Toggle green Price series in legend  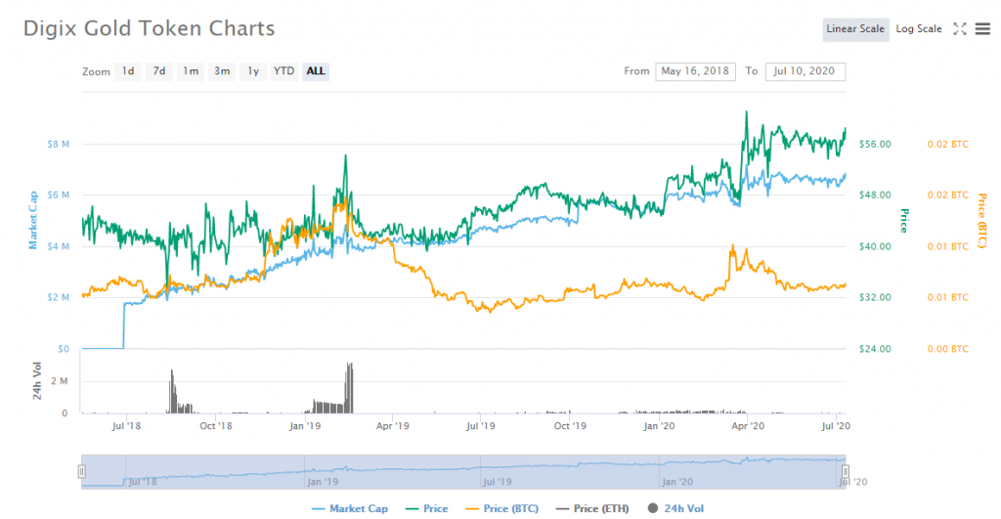coord(427,509)
